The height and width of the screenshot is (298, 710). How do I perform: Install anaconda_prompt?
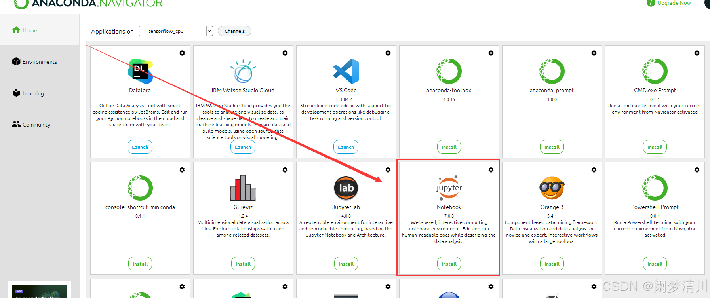point(552,147)
